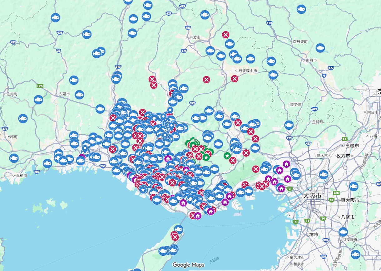
Task: Open the southernmost purple house marker on mainland
Action: [x=198, y=215]
